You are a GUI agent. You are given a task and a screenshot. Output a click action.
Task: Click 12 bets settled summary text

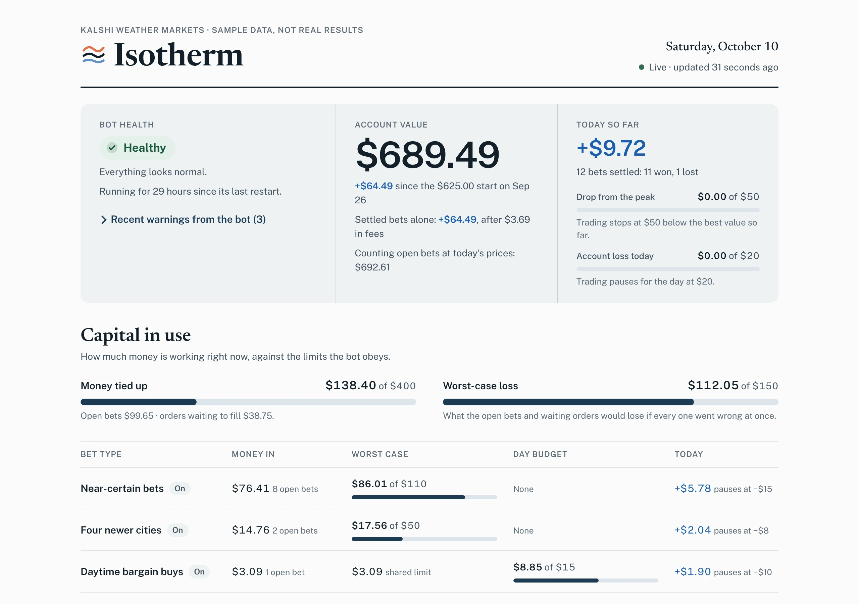(637, 172)
